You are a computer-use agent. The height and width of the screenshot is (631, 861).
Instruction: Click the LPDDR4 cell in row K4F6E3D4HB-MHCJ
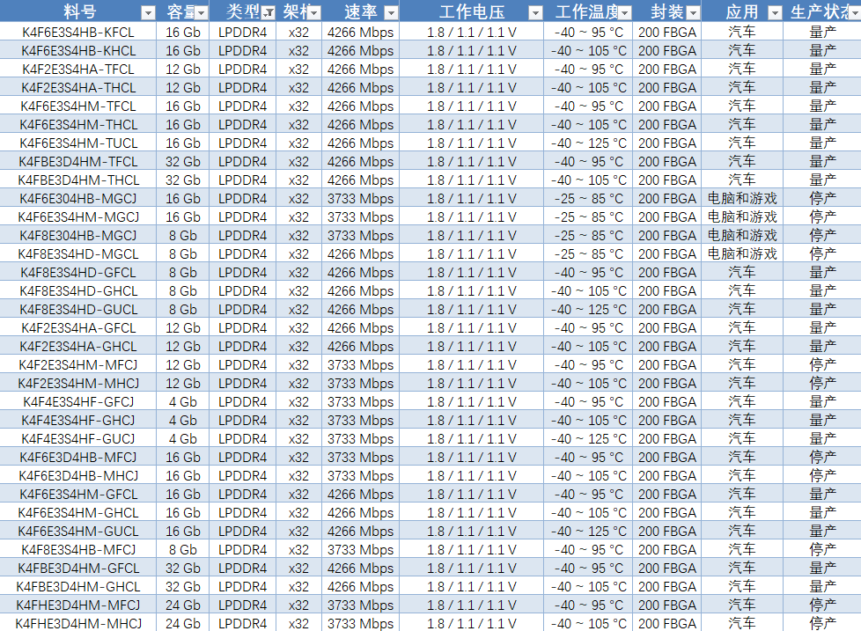[x=242, y=476]
